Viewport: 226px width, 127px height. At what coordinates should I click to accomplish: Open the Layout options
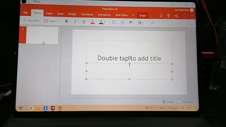point(50,21)
